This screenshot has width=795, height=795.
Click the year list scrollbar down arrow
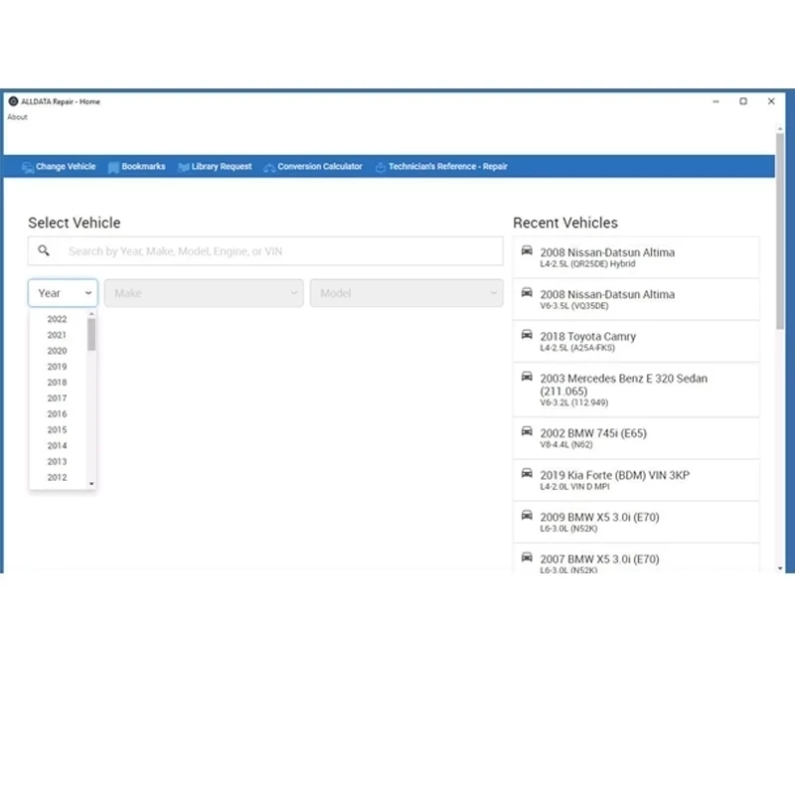pyautogui.click(x=91, y=484)
